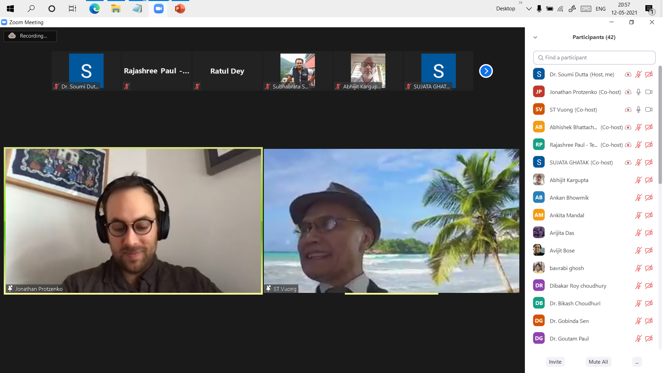Collapse the Participants panel chevron

(x=535, y=37)
